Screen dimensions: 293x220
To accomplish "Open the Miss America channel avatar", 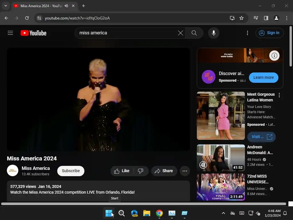I will (13, 170).
